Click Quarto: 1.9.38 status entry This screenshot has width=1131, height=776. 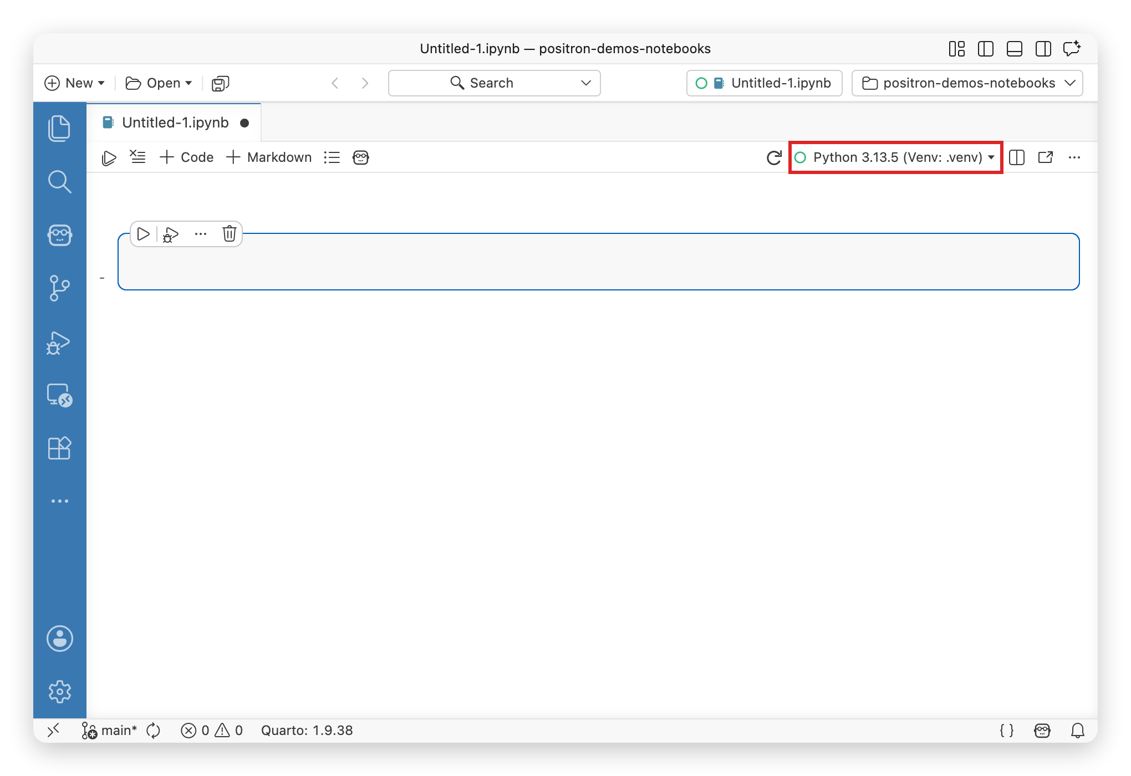307,731
